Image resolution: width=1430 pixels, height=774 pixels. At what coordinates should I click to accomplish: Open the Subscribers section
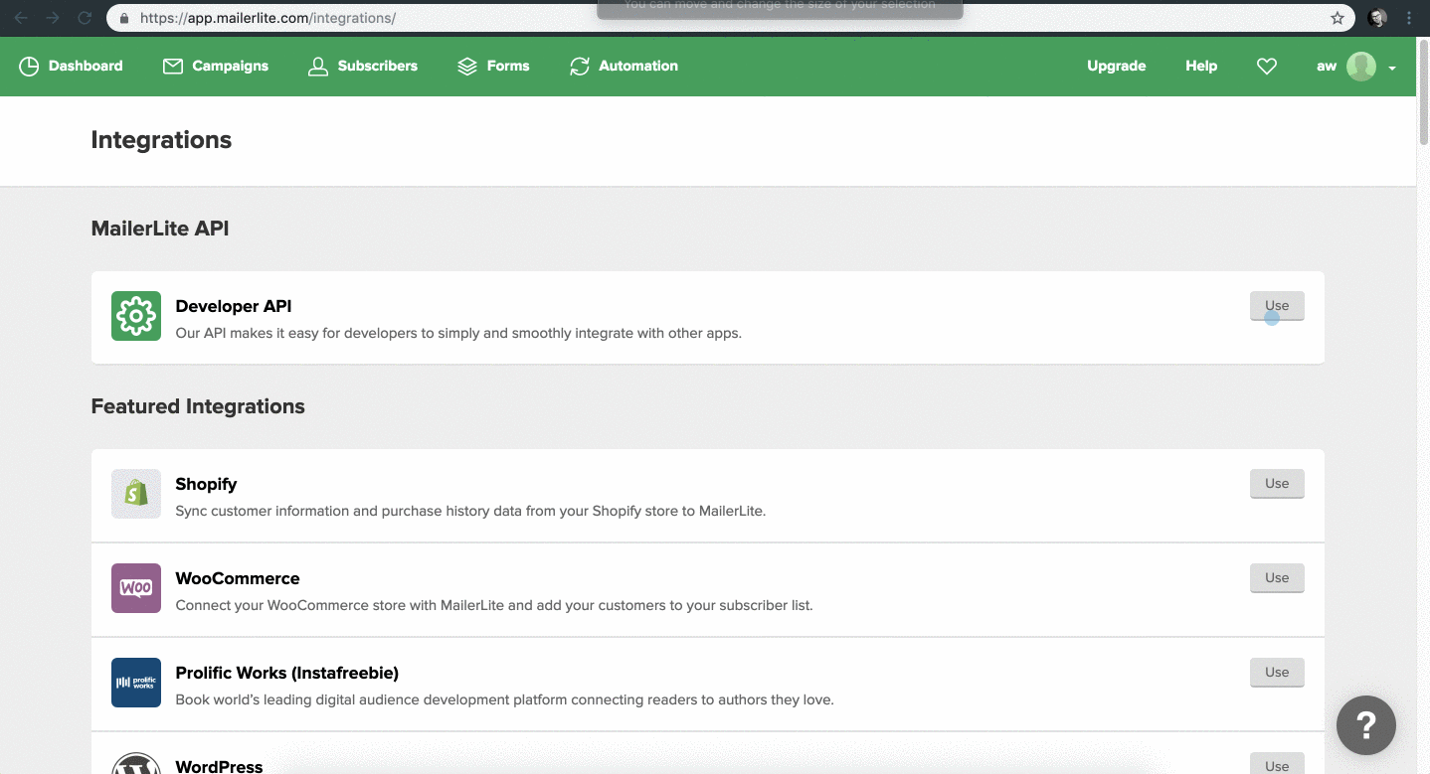pos(363,67)
